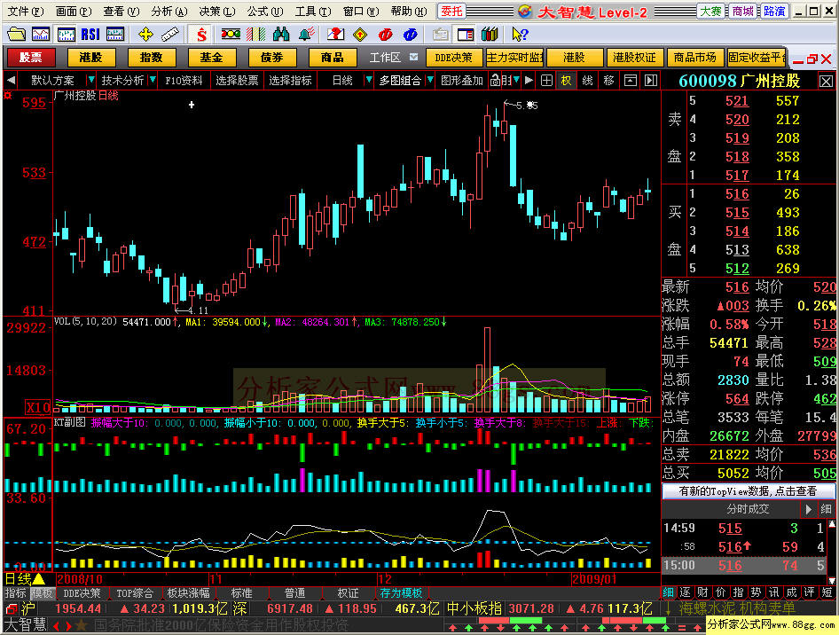Screen dimensions: 839x635
Task: Click the collapse window icon in chart toolbar
Action: point(631,81)
